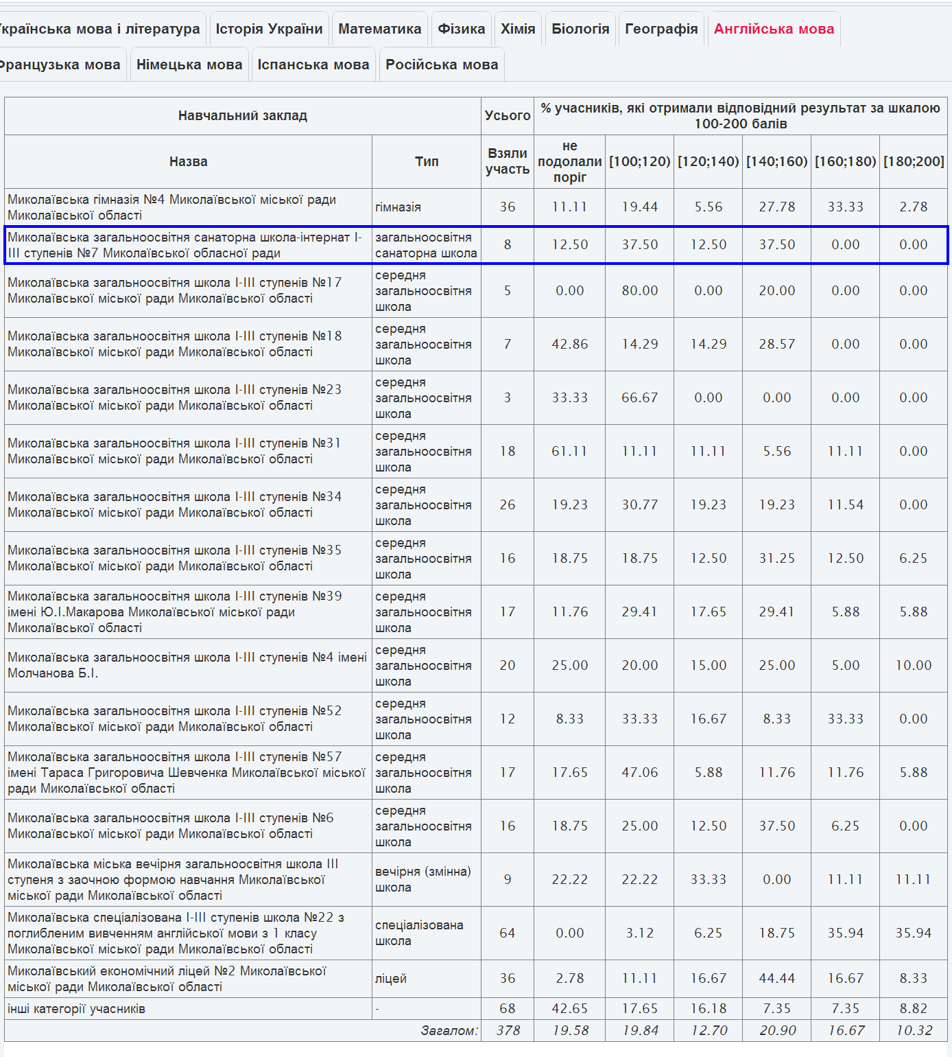
Task: Open the Російська мова tab
Action: pos(442,65)
